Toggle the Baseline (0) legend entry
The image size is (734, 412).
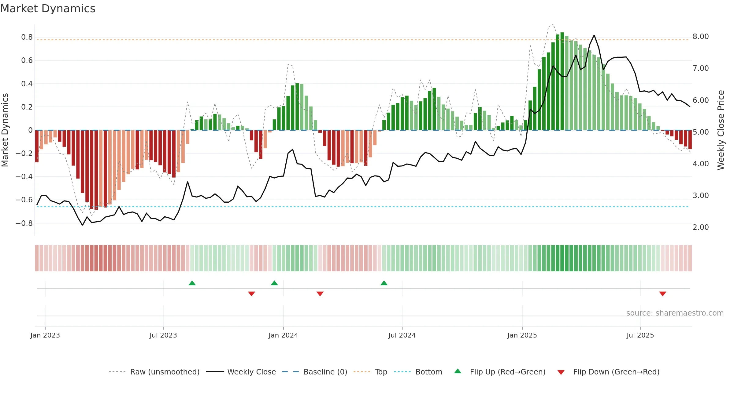click(x=314, y=372)
